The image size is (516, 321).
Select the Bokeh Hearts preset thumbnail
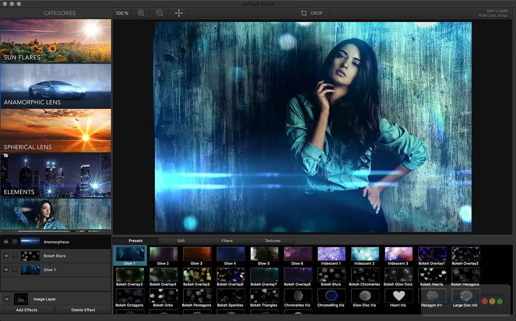point(432,275)
